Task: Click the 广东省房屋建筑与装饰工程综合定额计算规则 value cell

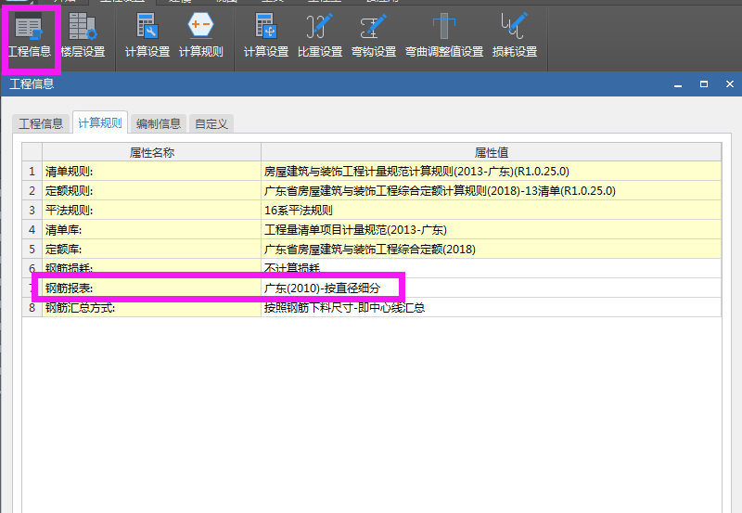Action: (x=492, y=191)
